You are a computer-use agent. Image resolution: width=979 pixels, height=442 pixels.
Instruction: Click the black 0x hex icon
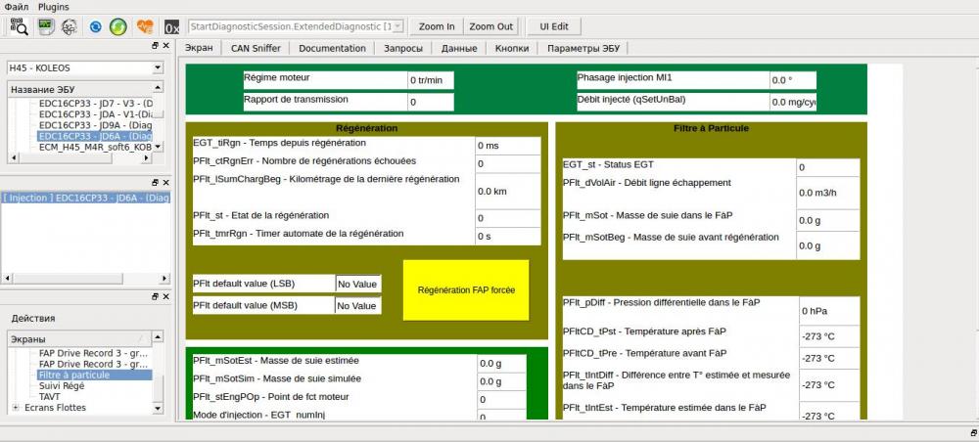[x=171, y=26]
